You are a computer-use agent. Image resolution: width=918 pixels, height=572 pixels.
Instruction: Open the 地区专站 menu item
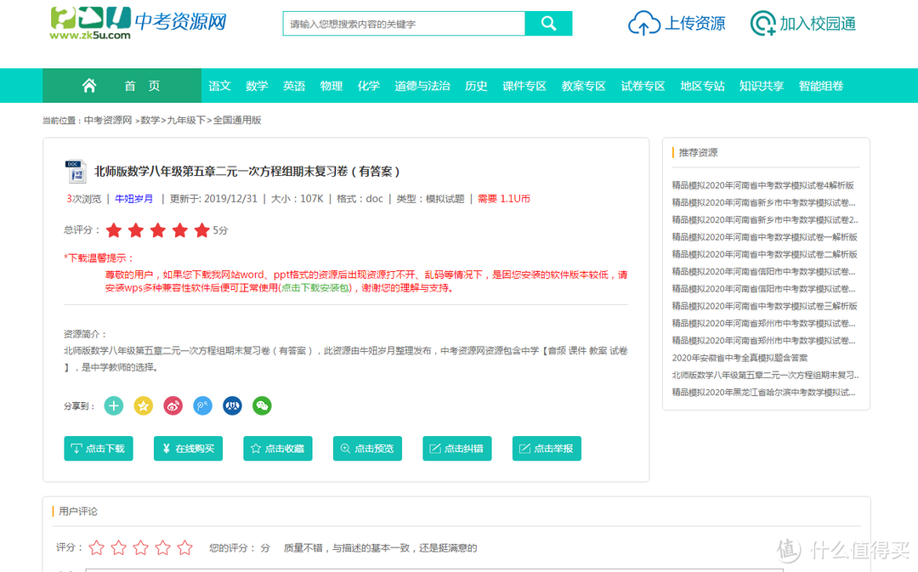[x=703, y=86]
